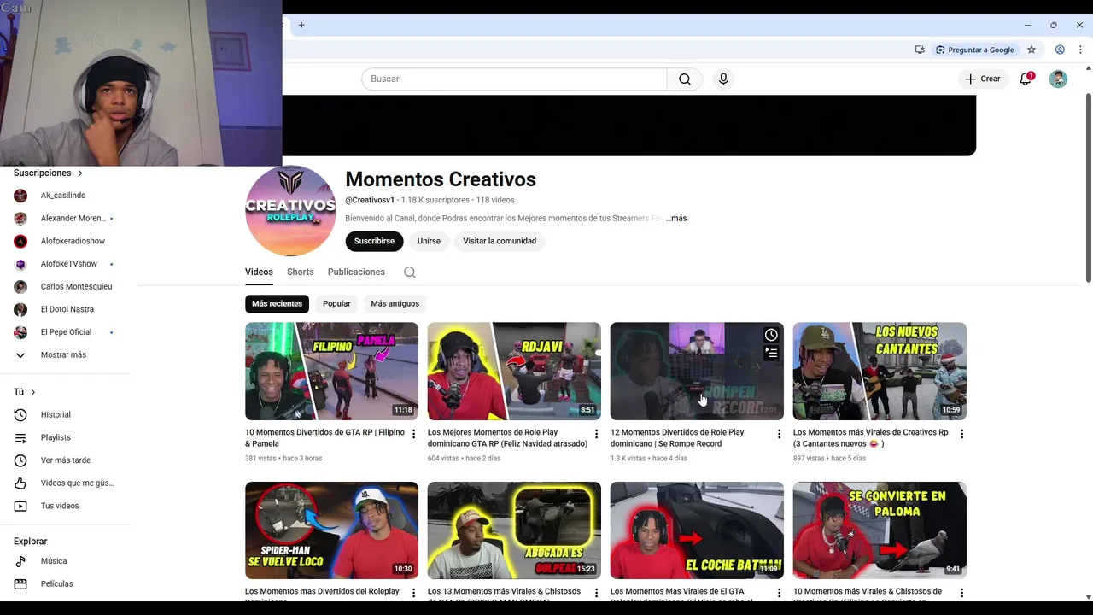Open Filipino Pamela video thumbnail
The height and width of the screenshot is (615, 1093).
[331, 371]
